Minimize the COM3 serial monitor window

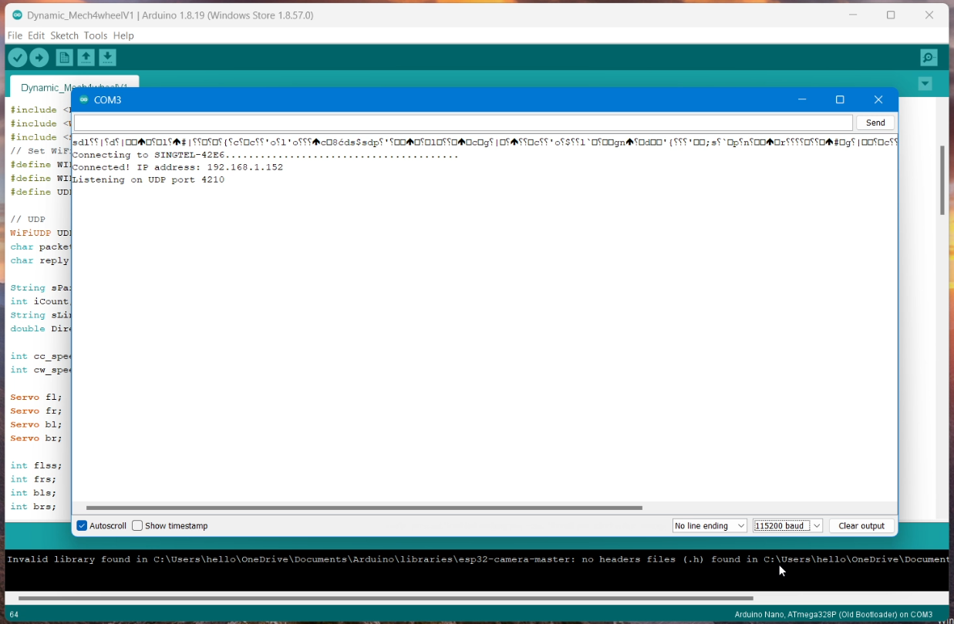tap(802, 99)
